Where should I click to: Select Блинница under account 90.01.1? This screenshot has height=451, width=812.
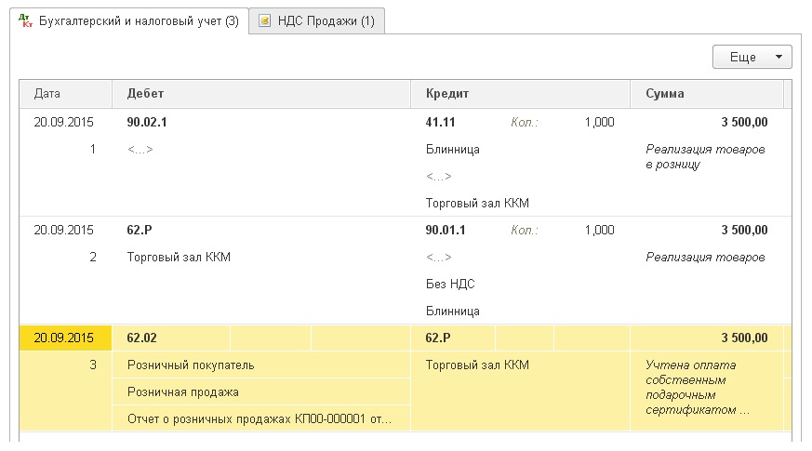pos(453,312)
